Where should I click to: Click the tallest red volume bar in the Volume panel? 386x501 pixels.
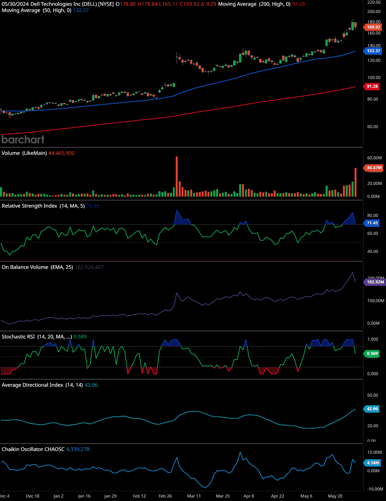[x=177, y=176]
